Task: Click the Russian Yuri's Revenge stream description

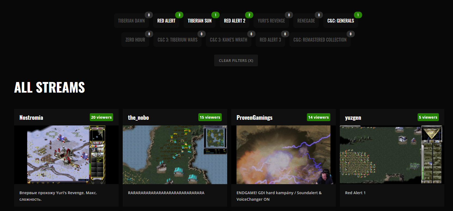Action: (58, 196)
